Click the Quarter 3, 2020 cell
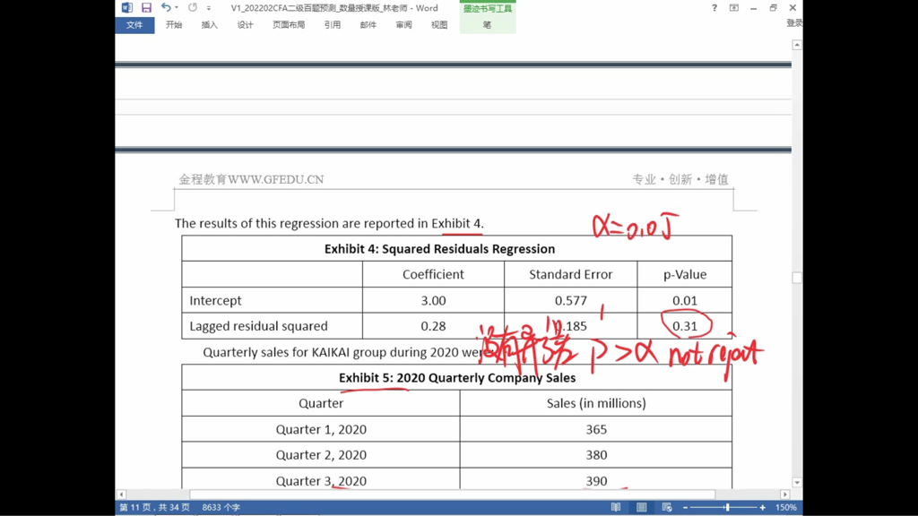This screenshot has height=516, width=918. tap(321, 480)
